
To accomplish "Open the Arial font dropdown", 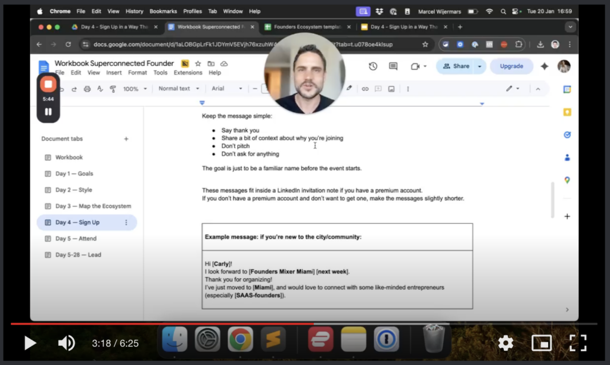I will coord(227,89).
